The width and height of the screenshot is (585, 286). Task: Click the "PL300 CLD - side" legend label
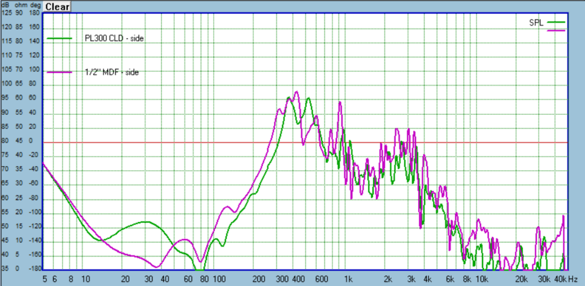pos(114,38)
